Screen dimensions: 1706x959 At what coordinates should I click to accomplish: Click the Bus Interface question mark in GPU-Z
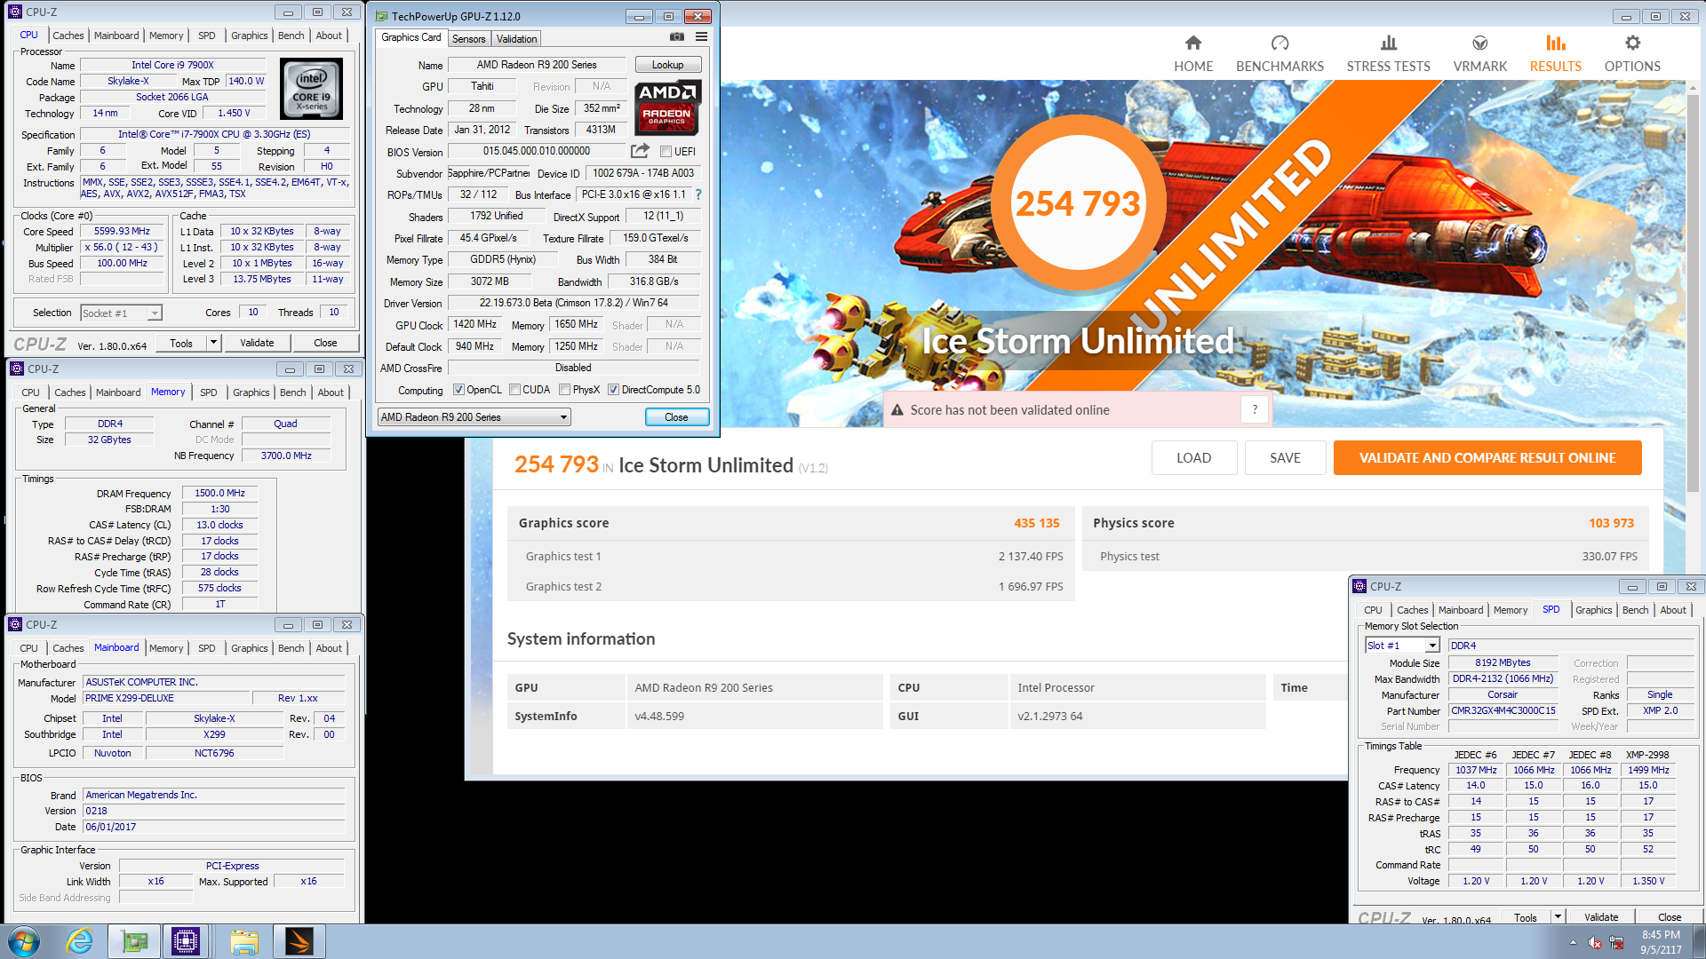click(x=698, y=194)
